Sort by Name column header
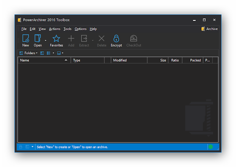 click(44, 60)
